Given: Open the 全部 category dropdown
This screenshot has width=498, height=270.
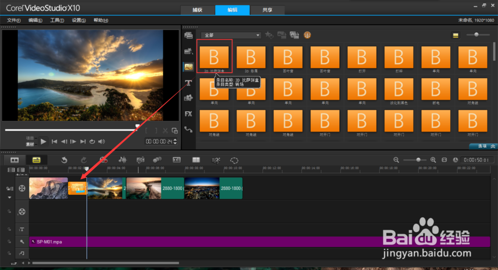Looking at the screenshot, I should click(231, 35).
